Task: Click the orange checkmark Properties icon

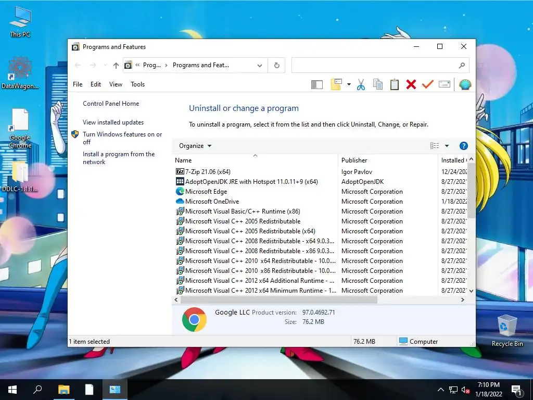Action: pos(428,84)
